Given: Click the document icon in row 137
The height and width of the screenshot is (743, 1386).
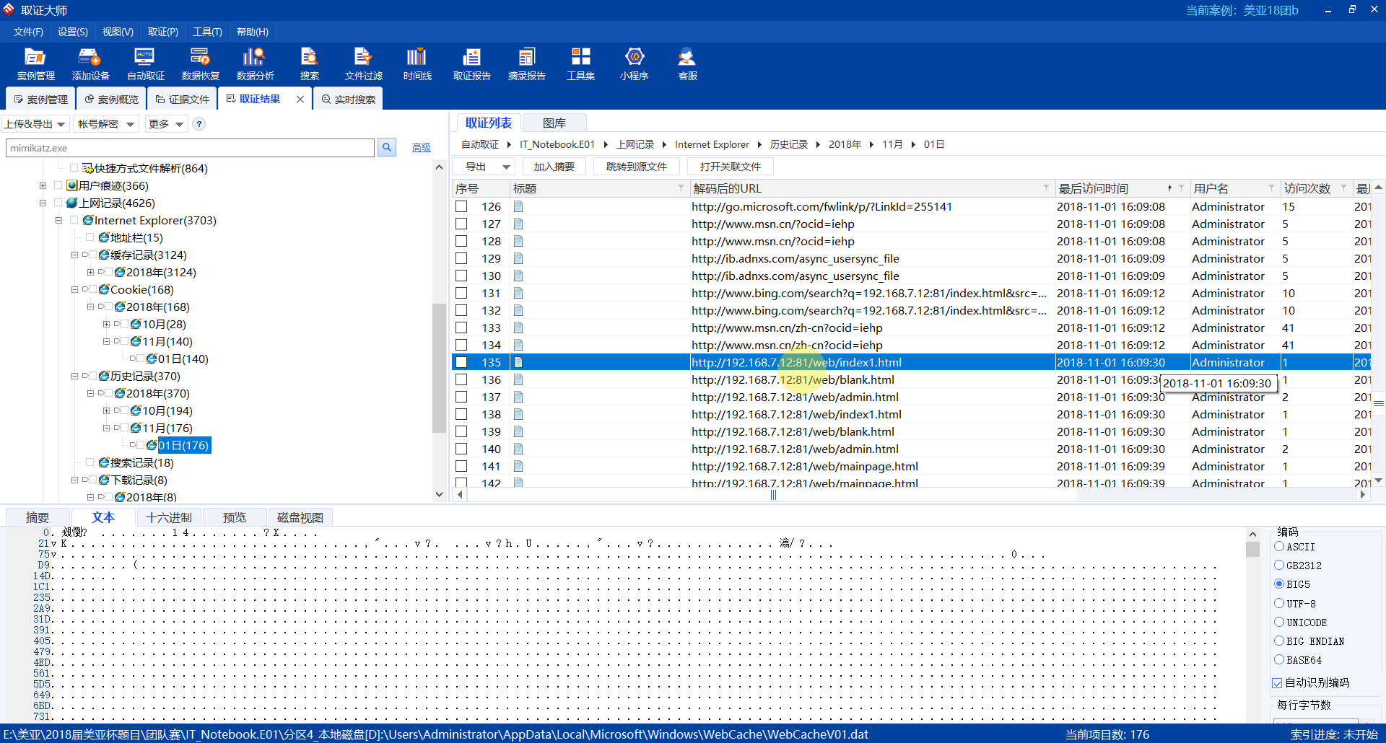Looking at the screenshot, I should (x=518, y=397).
